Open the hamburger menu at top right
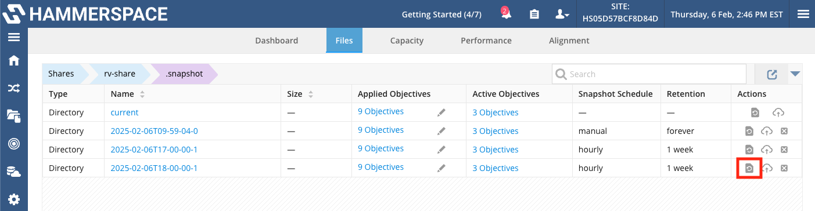This screenshot has width=815, height=211. (803, 14)
